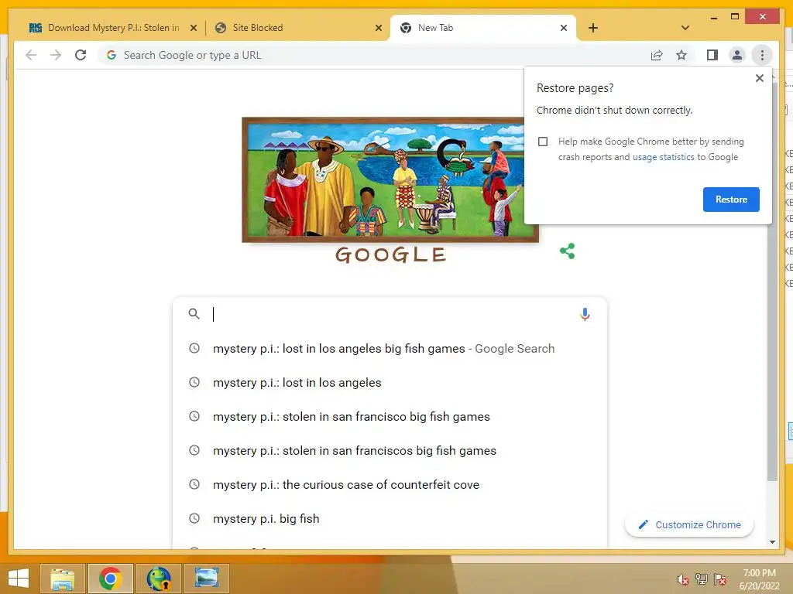This screenshot has width=793, height=594.
Task: Expand the tab search chevron
Action: pyautogui.click(x=685, y=28)
